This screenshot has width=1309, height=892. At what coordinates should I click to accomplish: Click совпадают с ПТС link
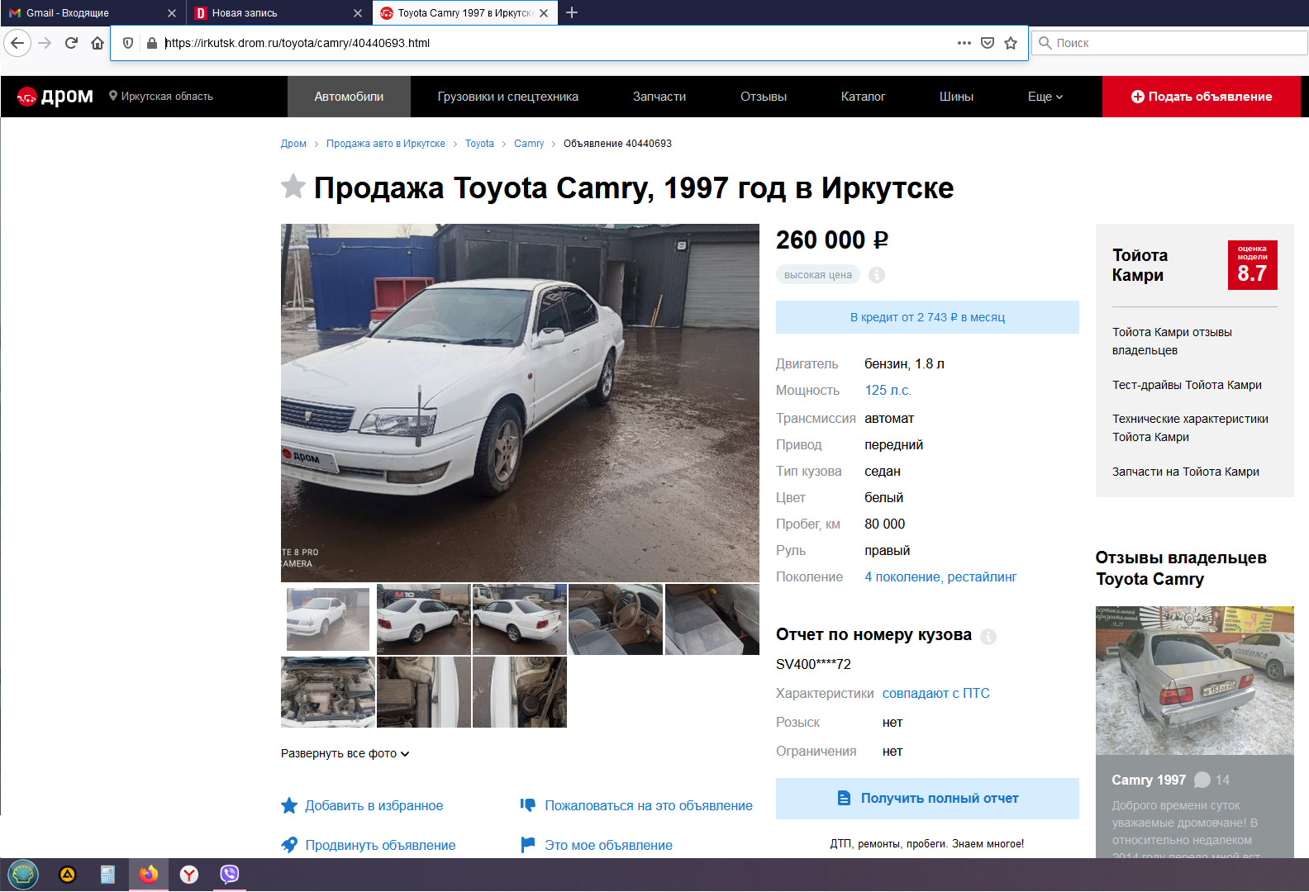click(936, 693)
